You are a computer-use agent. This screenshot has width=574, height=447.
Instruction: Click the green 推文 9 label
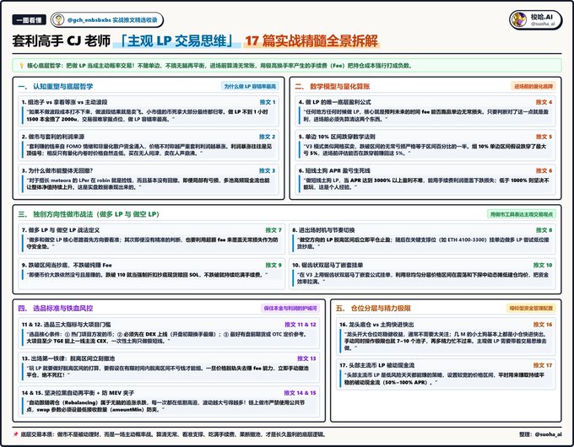pyautogui.click(x=273, y=265)
